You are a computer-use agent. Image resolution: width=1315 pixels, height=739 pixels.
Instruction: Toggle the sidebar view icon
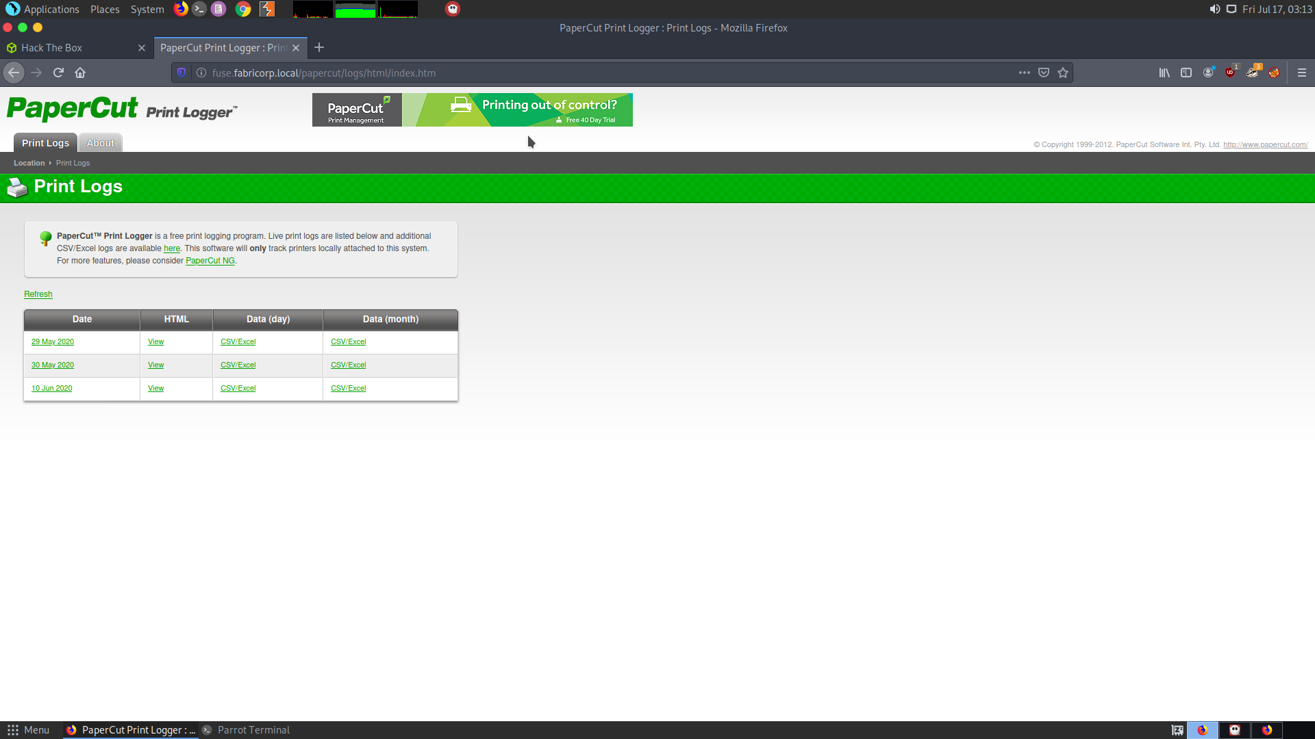tap(1186, 73)
